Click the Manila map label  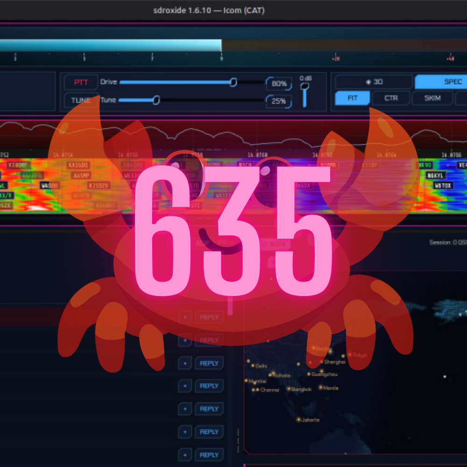click(x=331, y=388)
